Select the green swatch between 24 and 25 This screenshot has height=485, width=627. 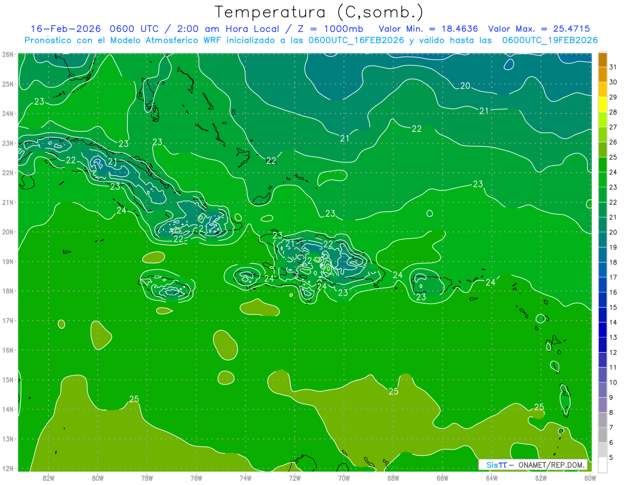point(603,165)
